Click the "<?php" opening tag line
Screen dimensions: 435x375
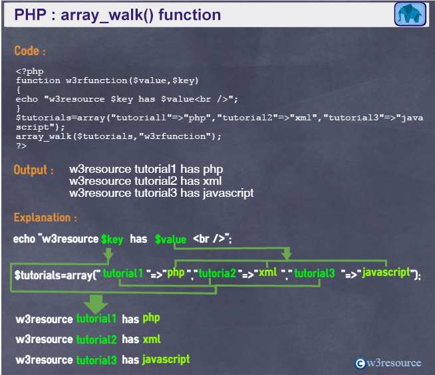[30, 71]
